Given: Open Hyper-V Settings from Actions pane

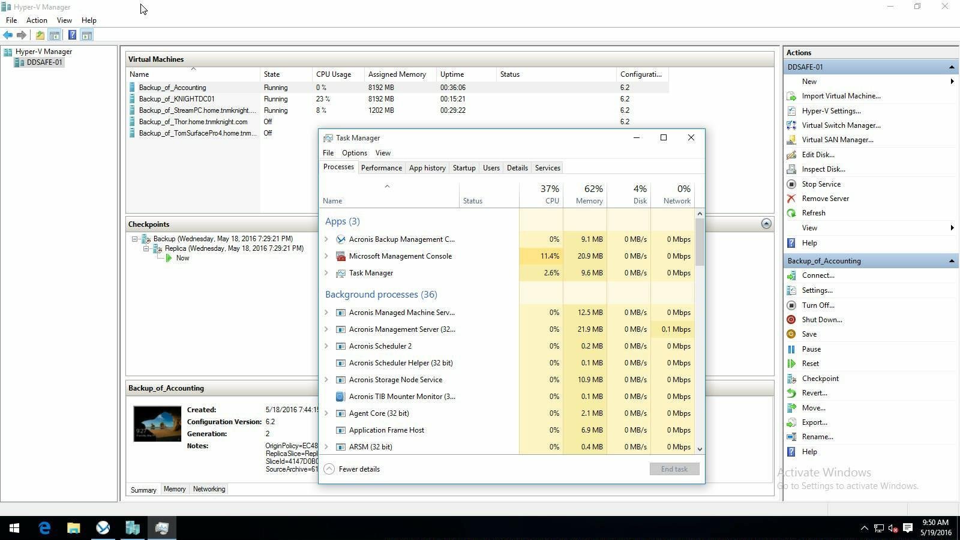Looking at the screenshot, I should click(831, 111).
